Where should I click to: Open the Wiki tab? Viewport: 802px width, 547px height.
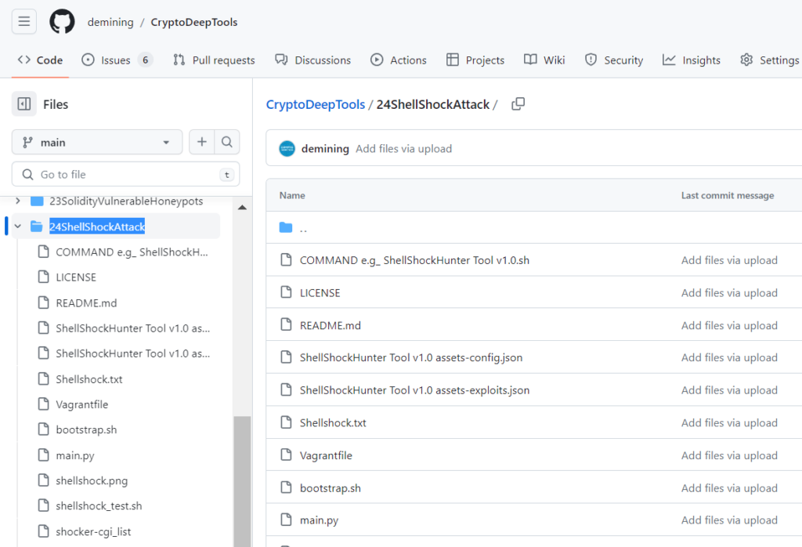click(545, 60)
